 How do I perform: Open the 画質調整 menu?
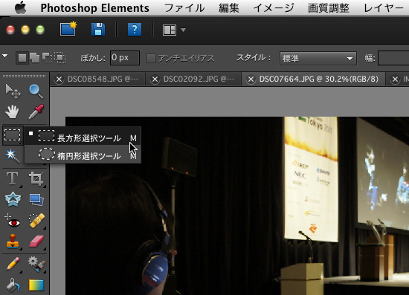click(329, 8)
